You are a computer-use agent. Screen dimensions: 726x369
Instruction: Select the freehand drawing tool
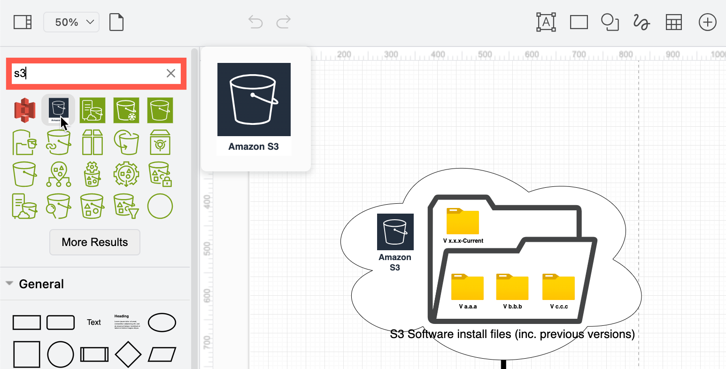(641, 22)
